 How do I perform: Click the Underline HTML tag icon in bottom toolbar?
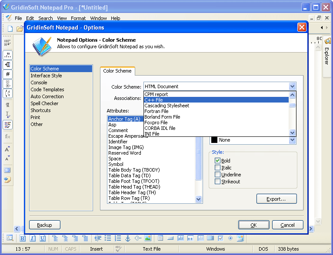pos(43,238)
